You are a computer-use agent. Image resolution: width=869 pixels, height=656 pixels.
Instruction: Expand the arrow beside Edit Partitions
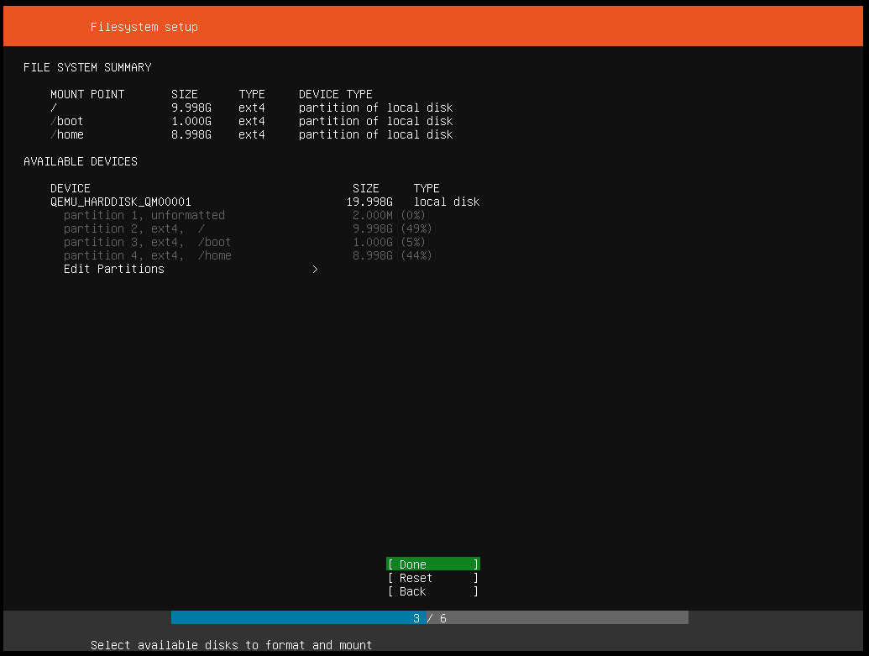[x=315, y=269]
